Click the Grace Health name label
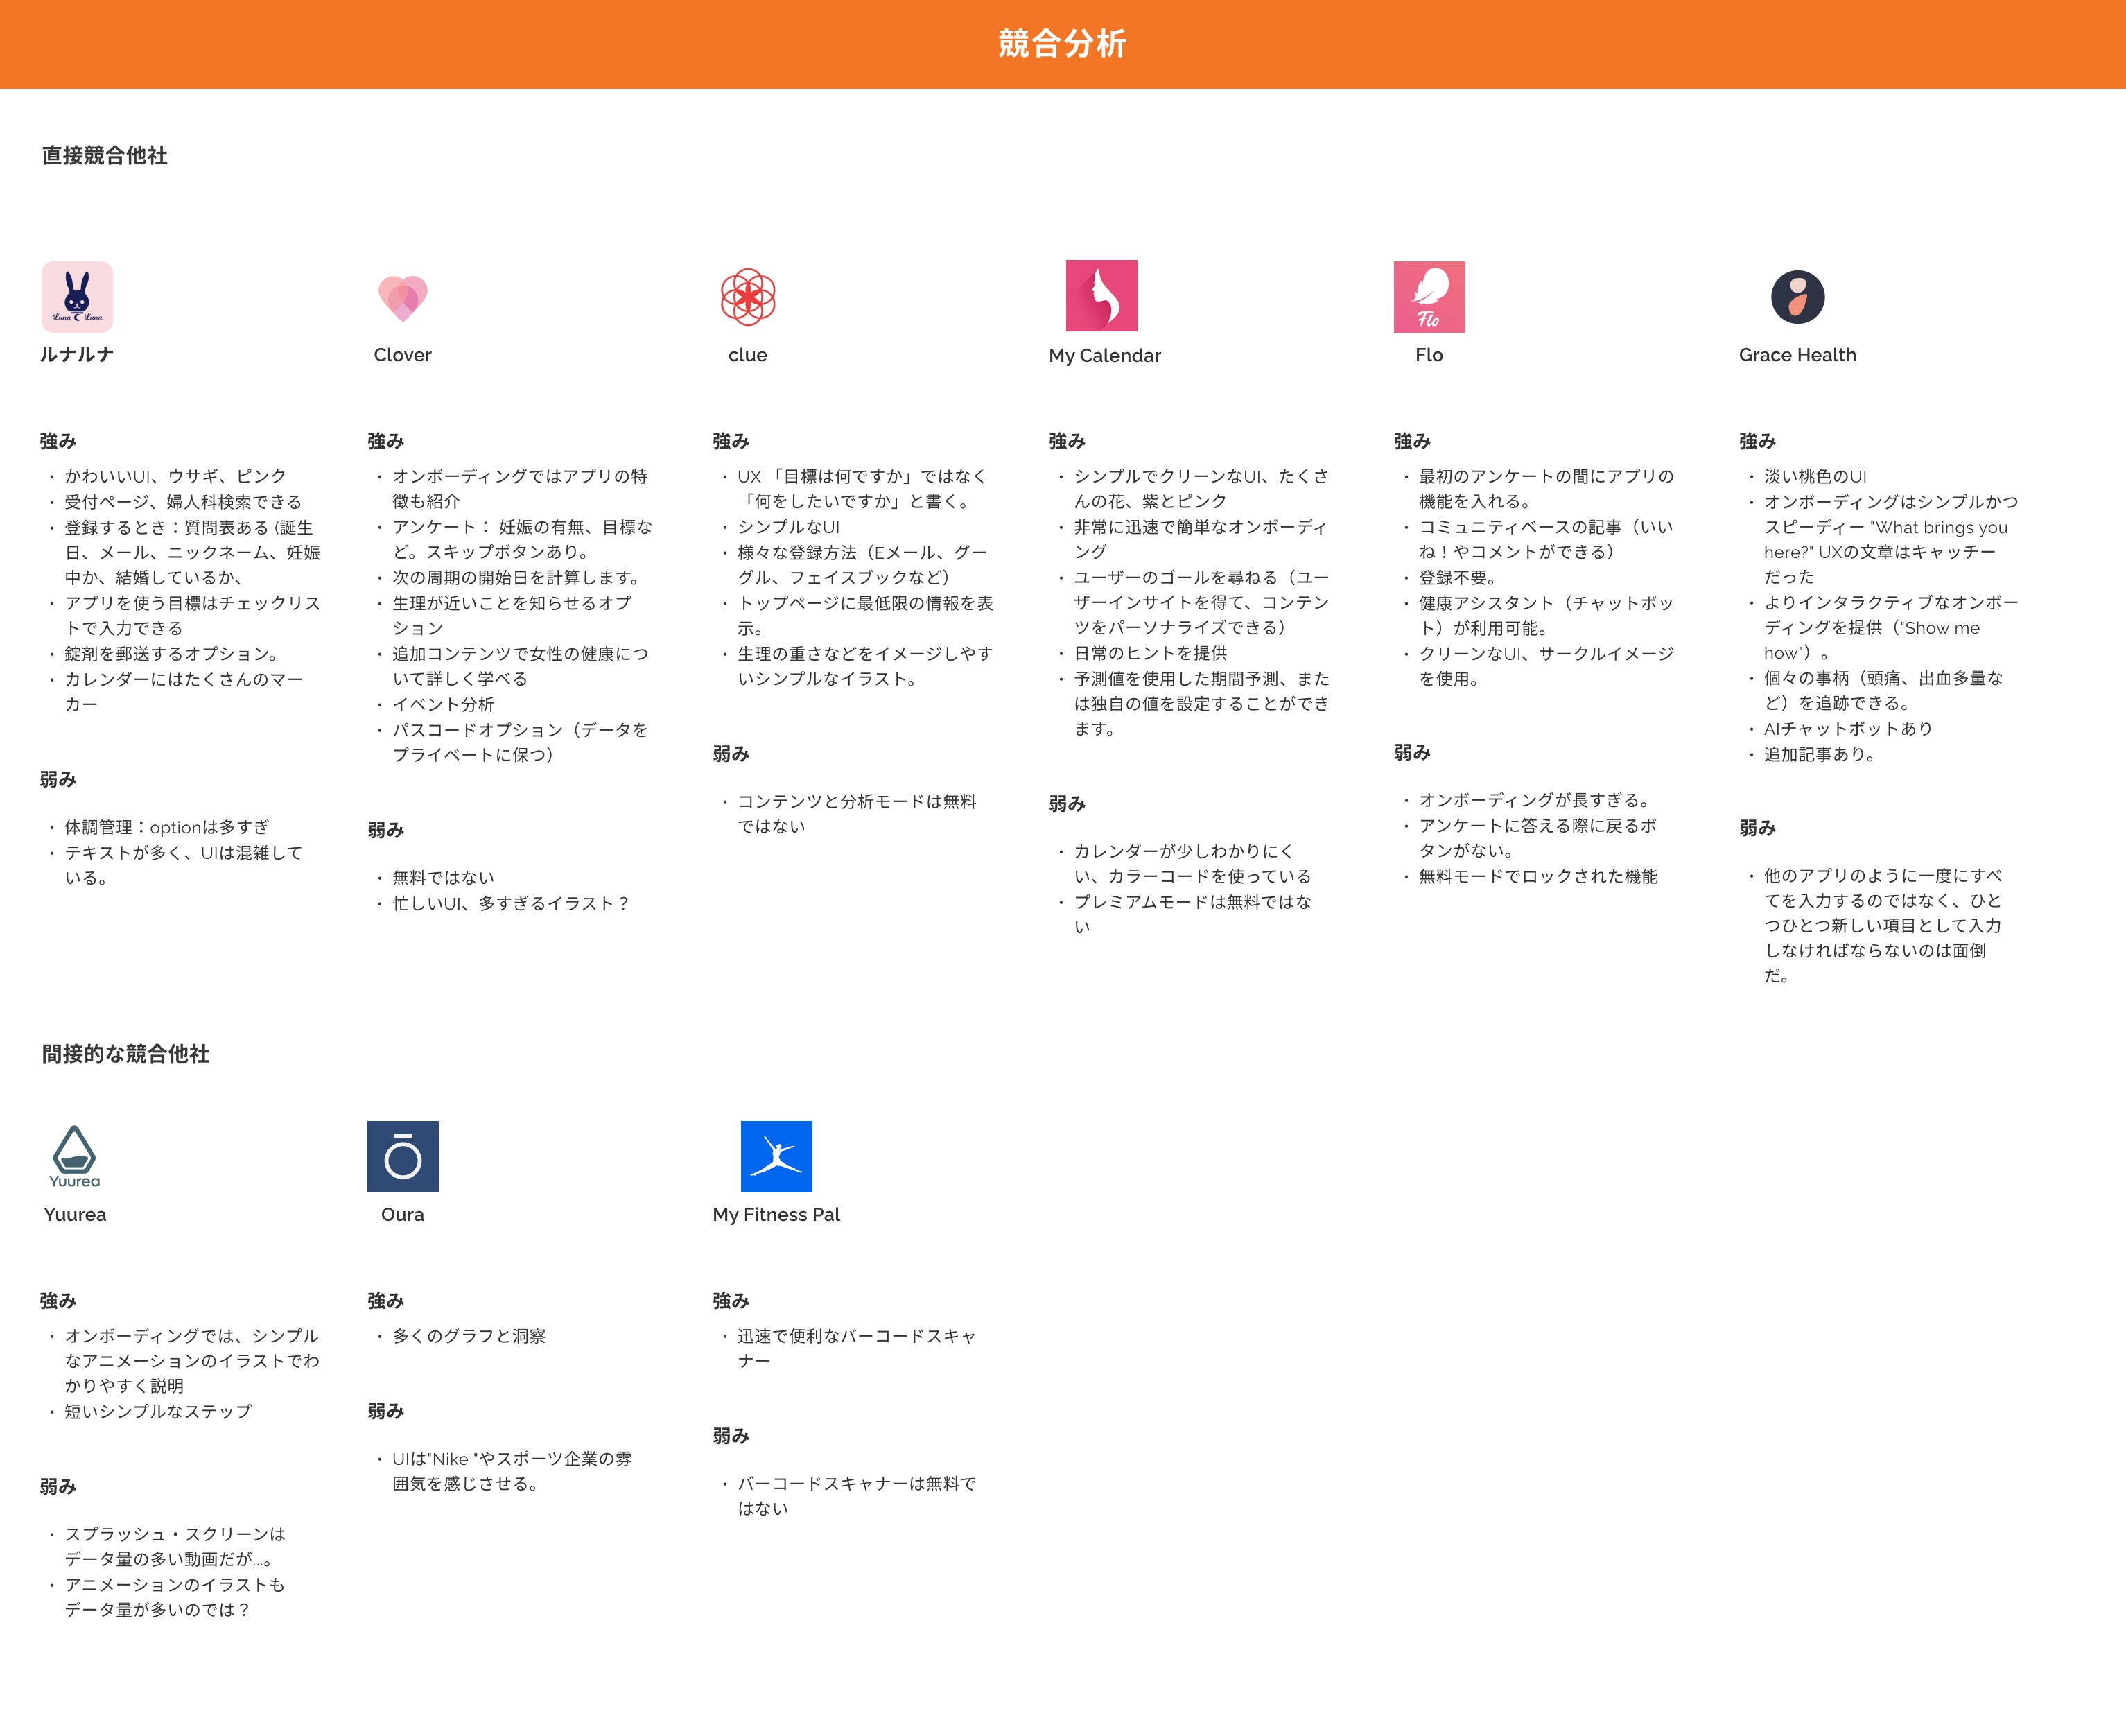This screenshot has width=2126, height=1736. tap(1797, 355)
